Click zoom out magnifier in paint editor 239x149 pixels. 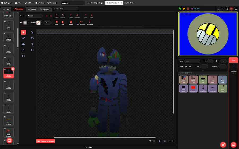pos(164,141)
